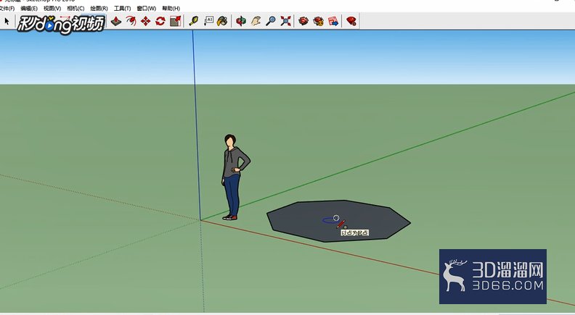This screenshot has height=315, width=575.
Task: Activate the Zoom magnifier tool
Action: 271,21
